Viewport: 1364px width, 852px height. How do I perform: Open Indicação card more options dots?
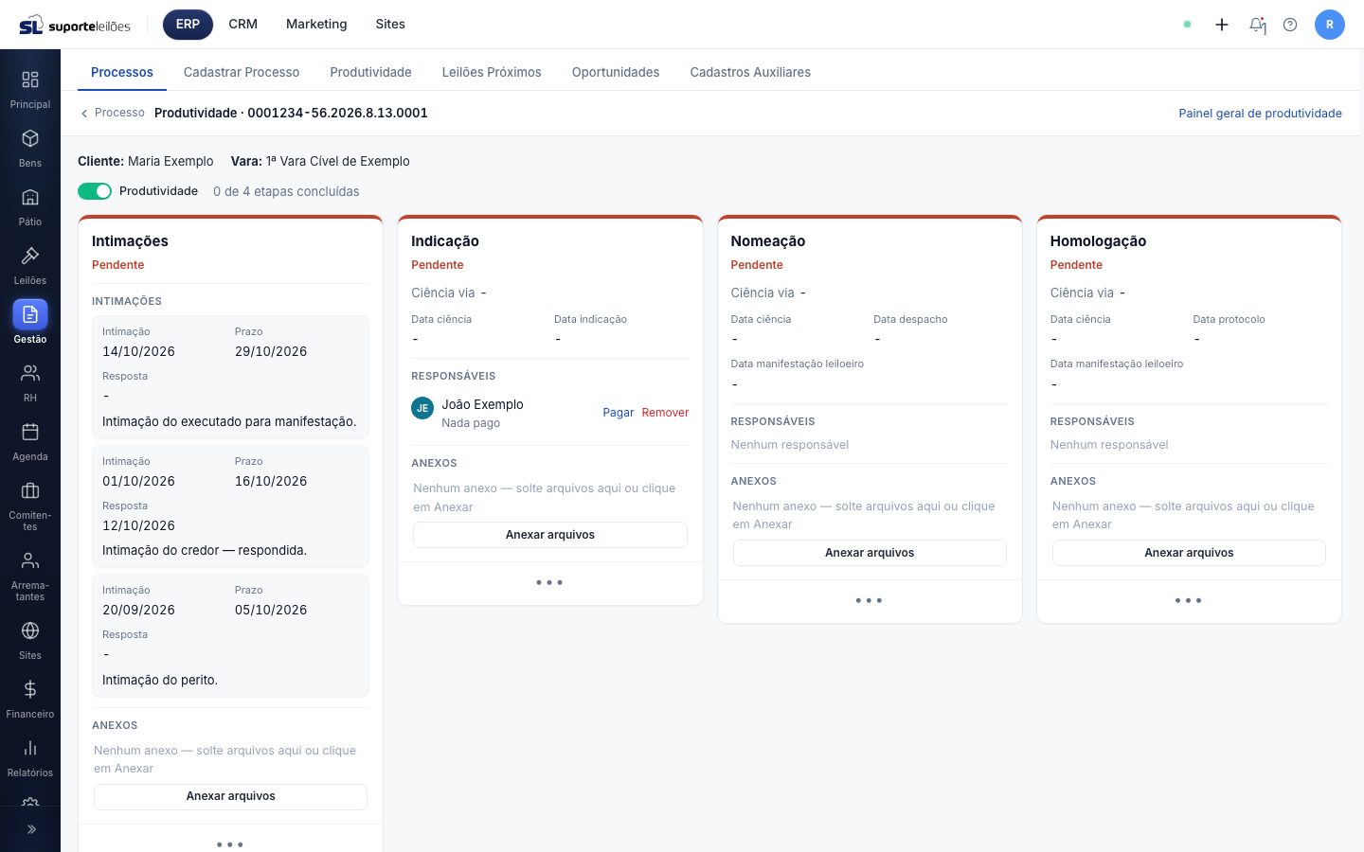(x=549, y=582)
